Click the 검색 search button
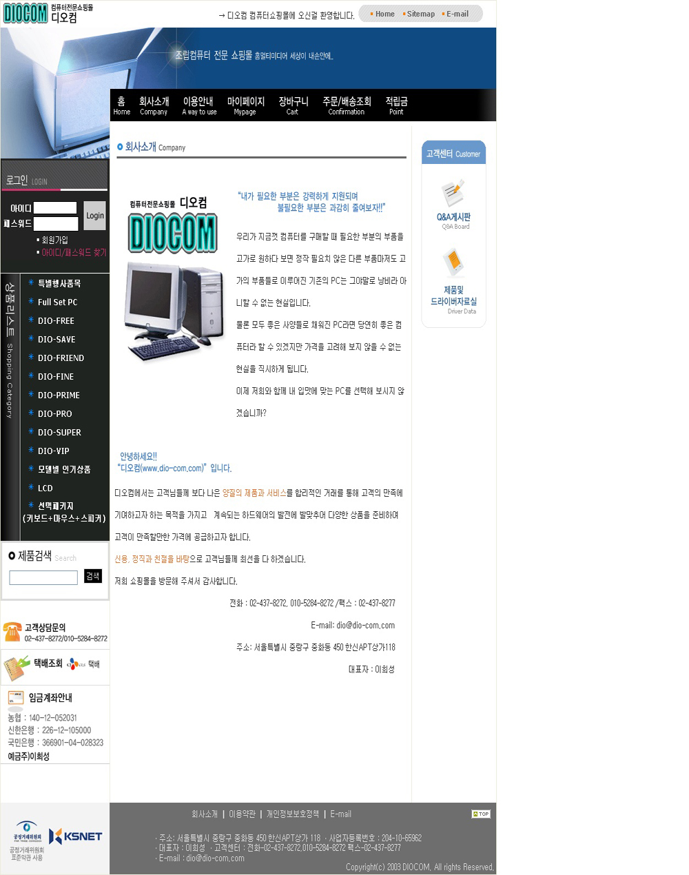 point(93,576)
